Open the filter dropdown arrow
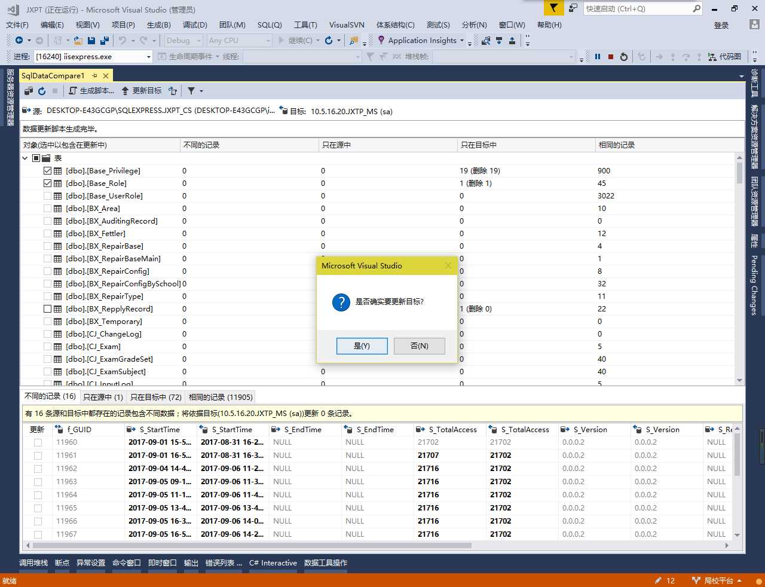Viewport: 765px width, 587px height. point(201,91)
